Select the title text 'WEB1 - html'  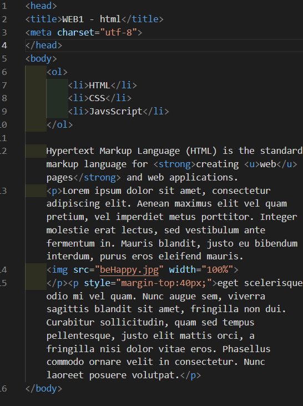(x=92, y=19)
